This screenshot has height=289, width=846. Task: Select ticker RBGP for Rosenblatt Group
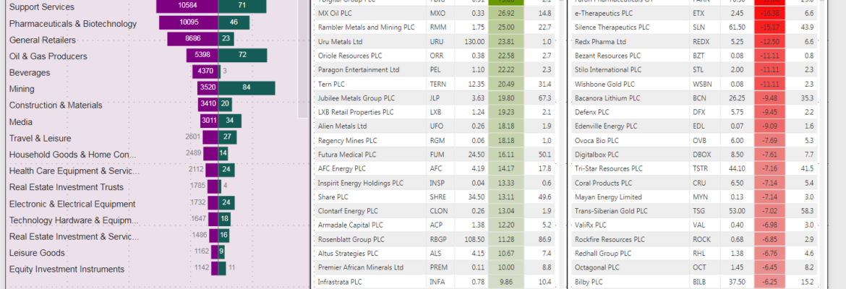438,239
